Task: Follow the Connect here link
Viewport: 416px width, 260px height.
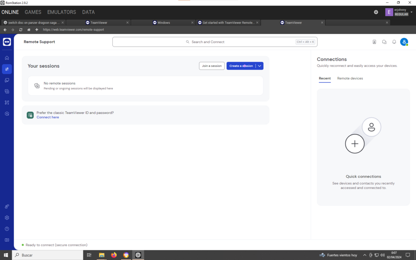Action: pyautogui.click(x=48, y=117)
